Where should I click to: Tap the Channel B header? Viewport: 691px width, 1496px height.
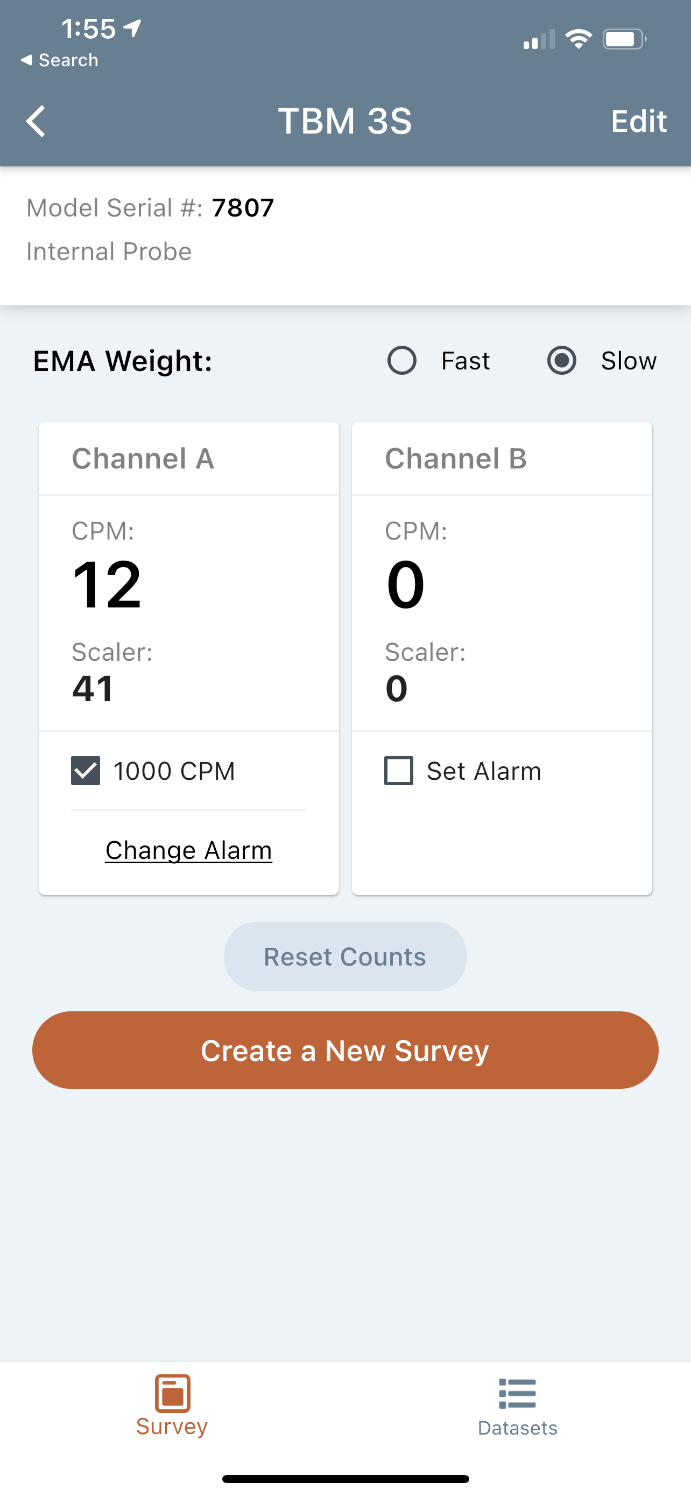(x=456, y=458)
